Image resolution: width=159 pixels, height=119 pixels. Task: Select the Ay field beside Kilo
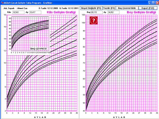(34, 12)
